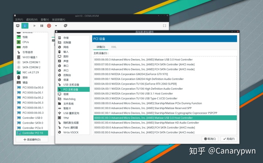The width and height of the screenshot is (263, 163).
Task: Select 0000:0C:00:3 Matisse USB 3.0 controller
Action: [165, 118]
